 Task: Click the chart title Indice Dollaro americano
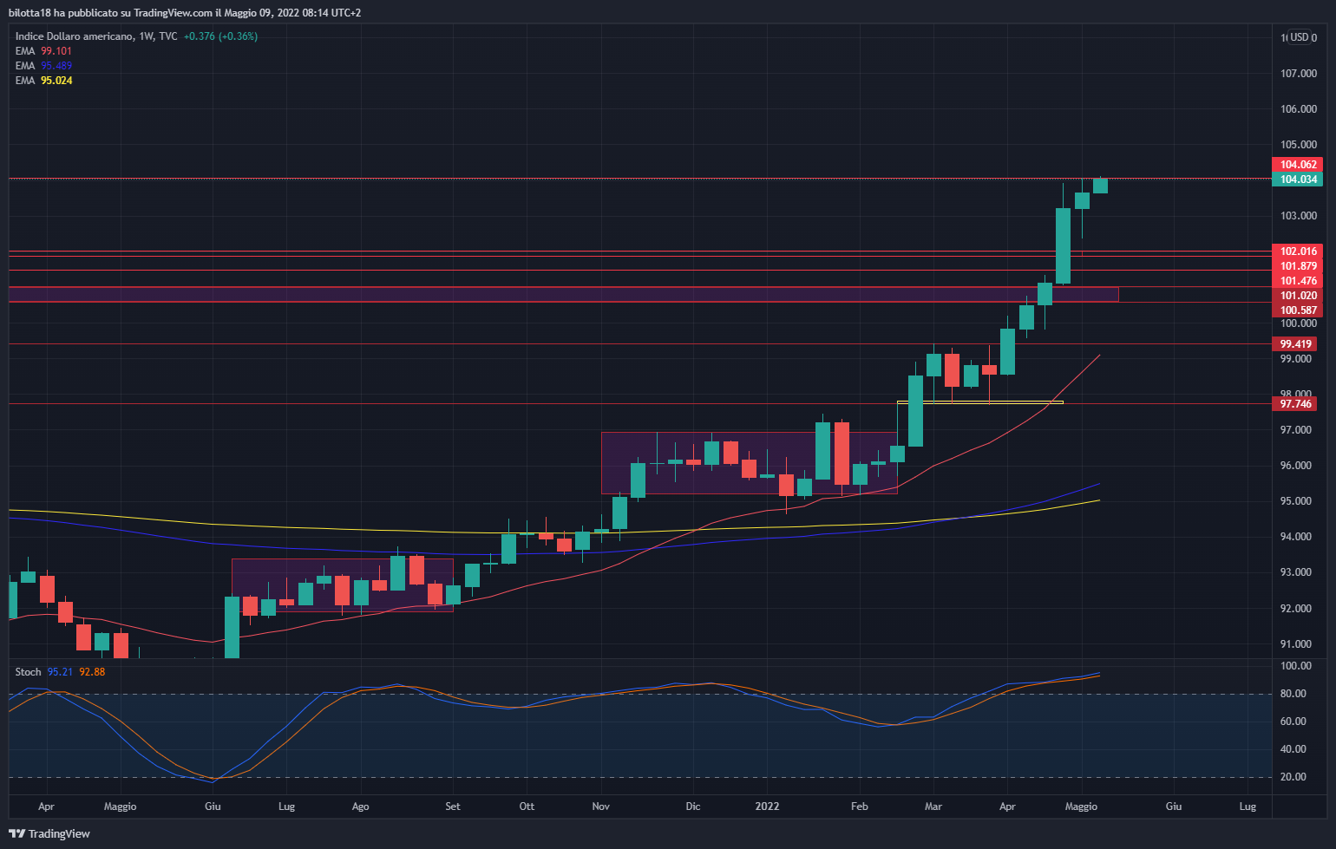[x=75, y=36]
